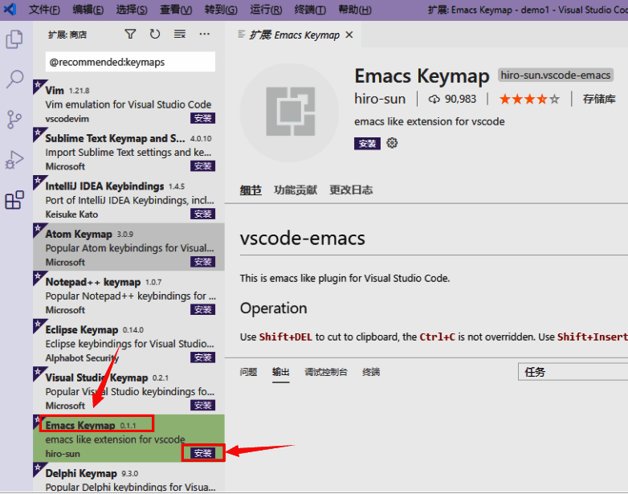
Task: Install Emacs Keymap from the list
Action: click(202, 453)
